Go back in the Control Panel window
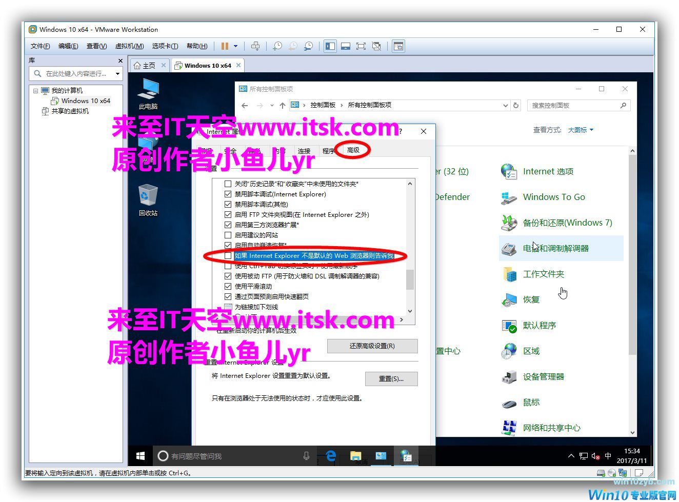 [x=245, y=105]
